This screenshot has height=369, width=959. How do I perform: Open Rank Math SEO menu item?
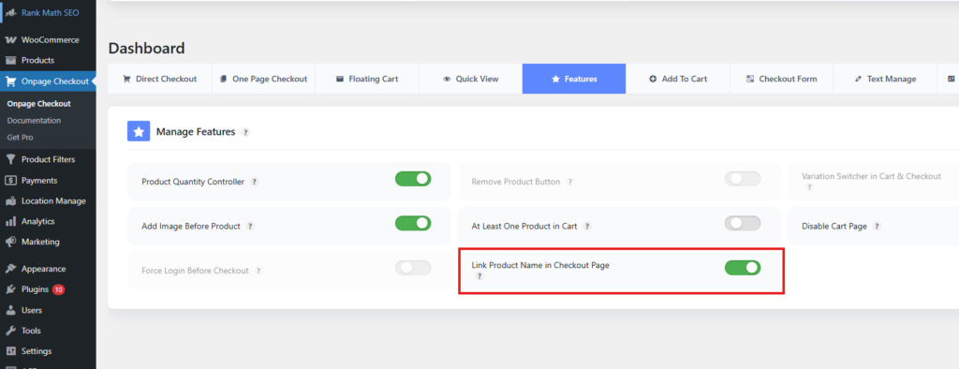(48, 12)
